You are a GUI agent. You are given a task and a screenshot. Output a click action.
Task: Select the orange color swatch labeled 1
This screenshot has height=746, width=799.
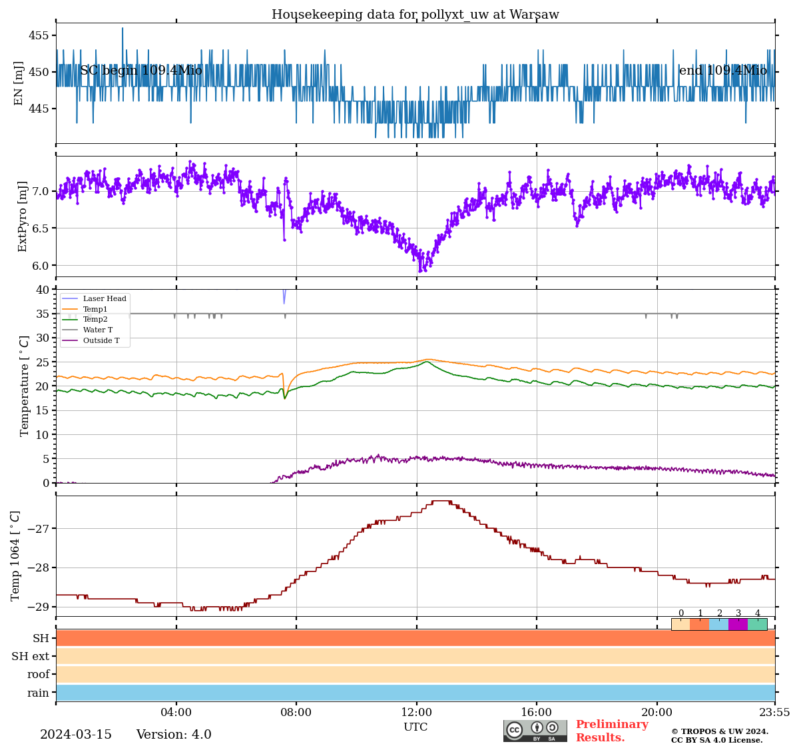pyautogui.click(x=700, y=624)
